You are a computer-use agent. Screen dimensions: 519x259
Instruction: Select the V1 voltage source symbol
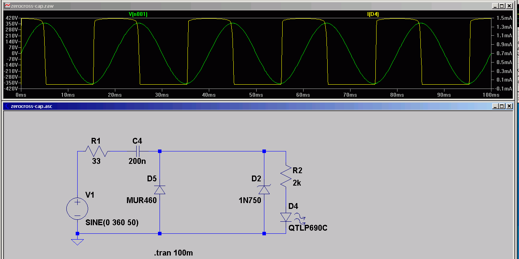pyautogui.click(x=77, y=209)
